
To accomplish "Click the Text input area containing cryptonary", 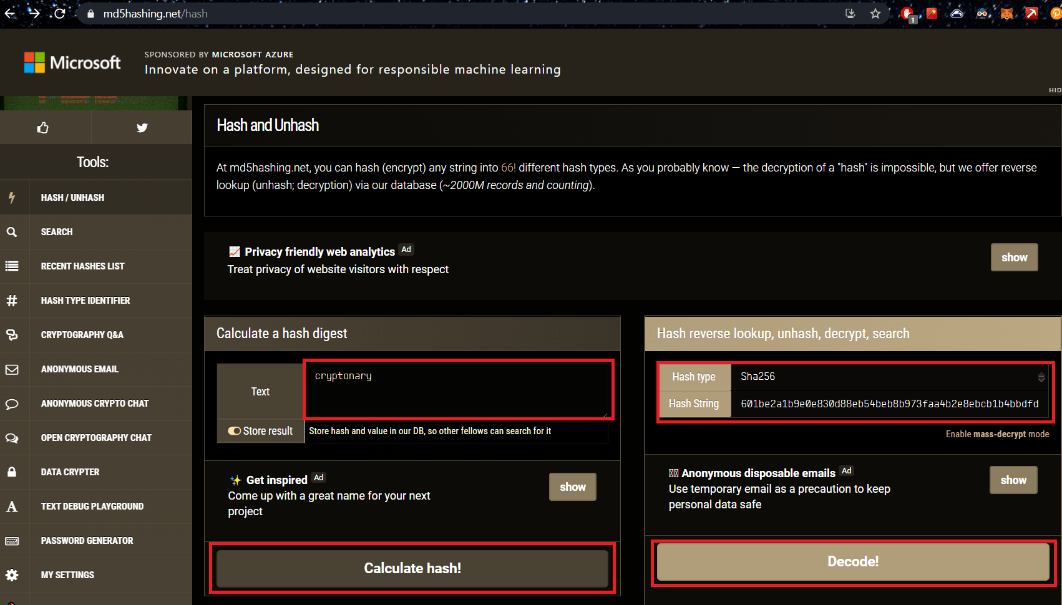I will 459,390.
